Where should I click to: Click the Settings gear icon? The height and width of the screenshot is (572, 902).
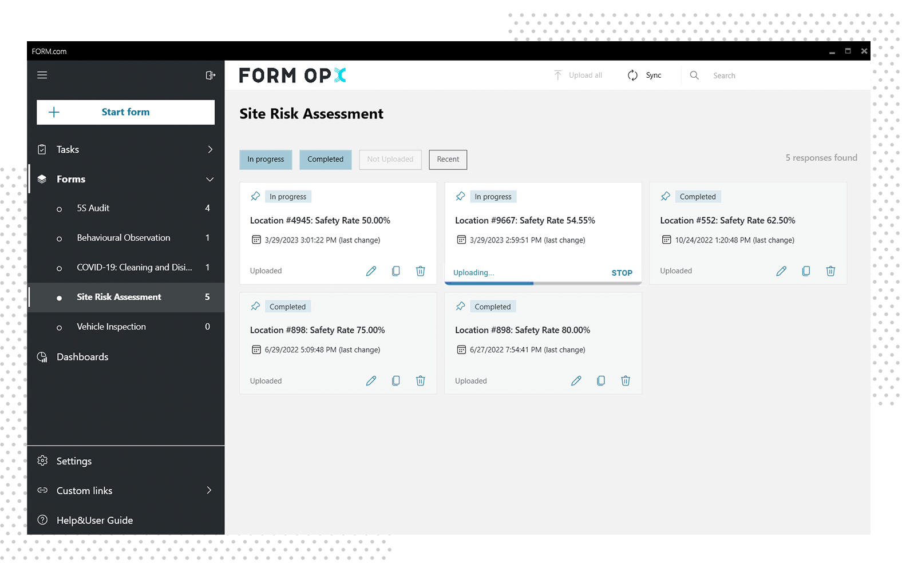pos(42,460)
